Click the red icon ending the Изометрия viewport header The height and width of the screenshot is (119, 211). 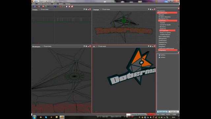pyautogui.click(x=90, y=46)
